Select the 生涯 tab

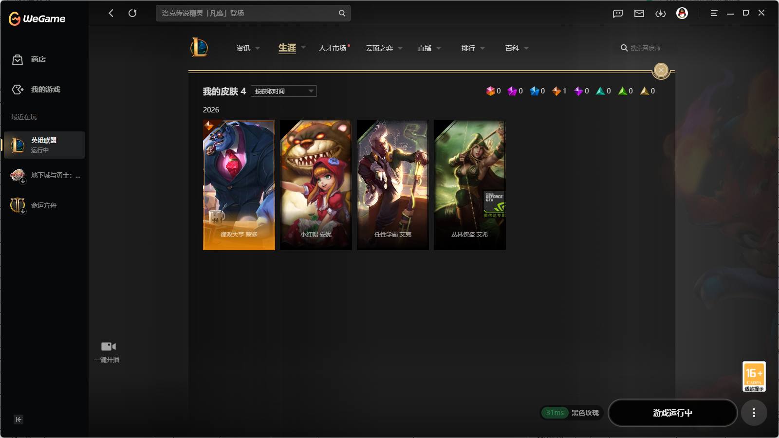pyautogui.click(x=287, y=48)
